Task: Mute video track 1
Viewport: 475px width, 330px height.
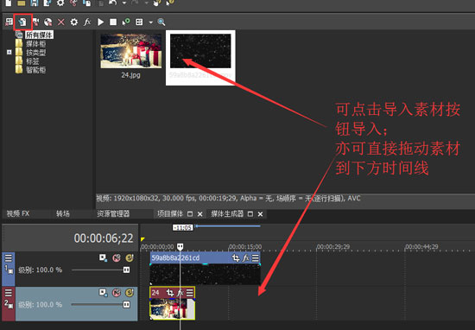Action: (x=117, y=258)
